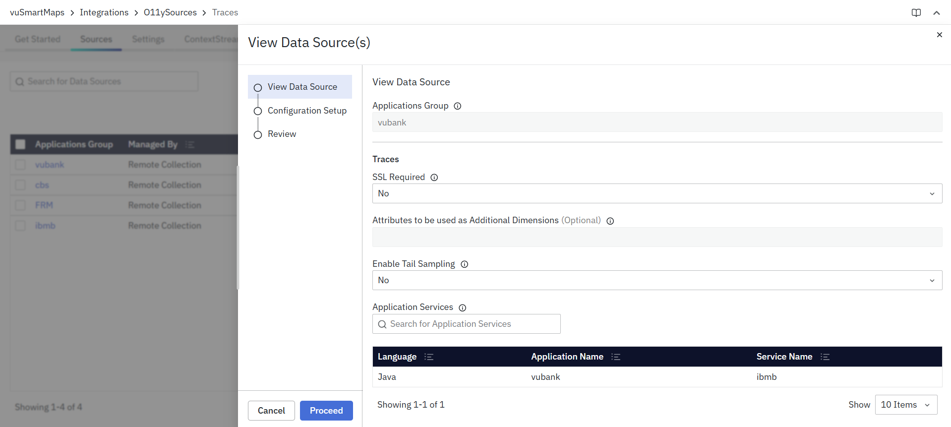Select the Review step
The width and height of the screenshot is (951, 427).
point(282,134)
